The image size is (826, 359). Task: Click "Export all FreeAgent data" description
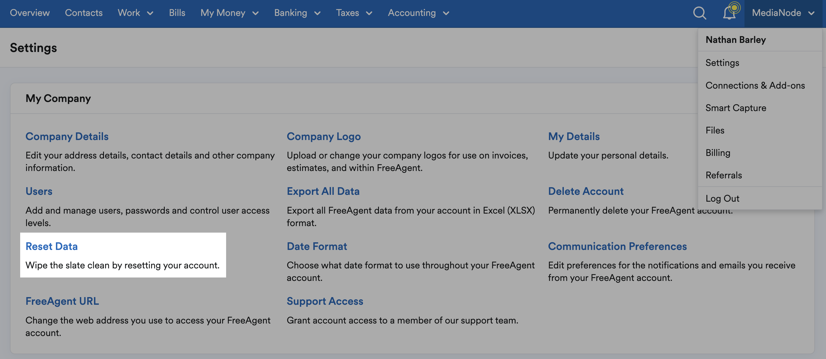click(x=411, y=217)
